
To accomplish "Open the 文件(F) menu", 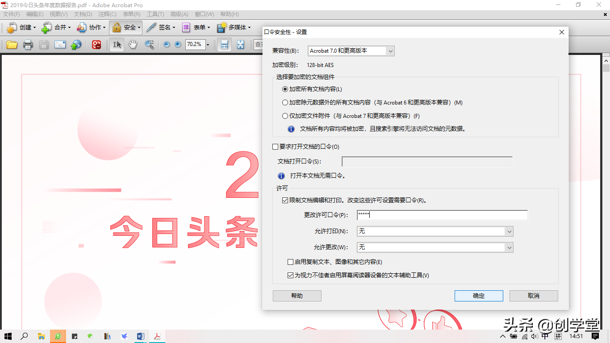I will point(12,14).
